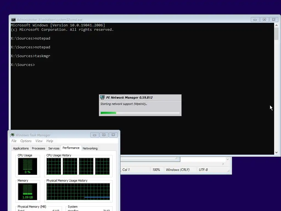Click the Notepad 100% zoom status entry
This screenshot has width=281, height=211.
[156, 170]
